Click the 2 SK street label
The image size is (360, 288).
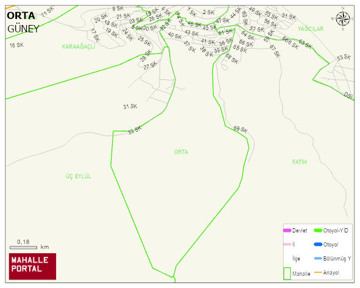click(x=208, y=12)
